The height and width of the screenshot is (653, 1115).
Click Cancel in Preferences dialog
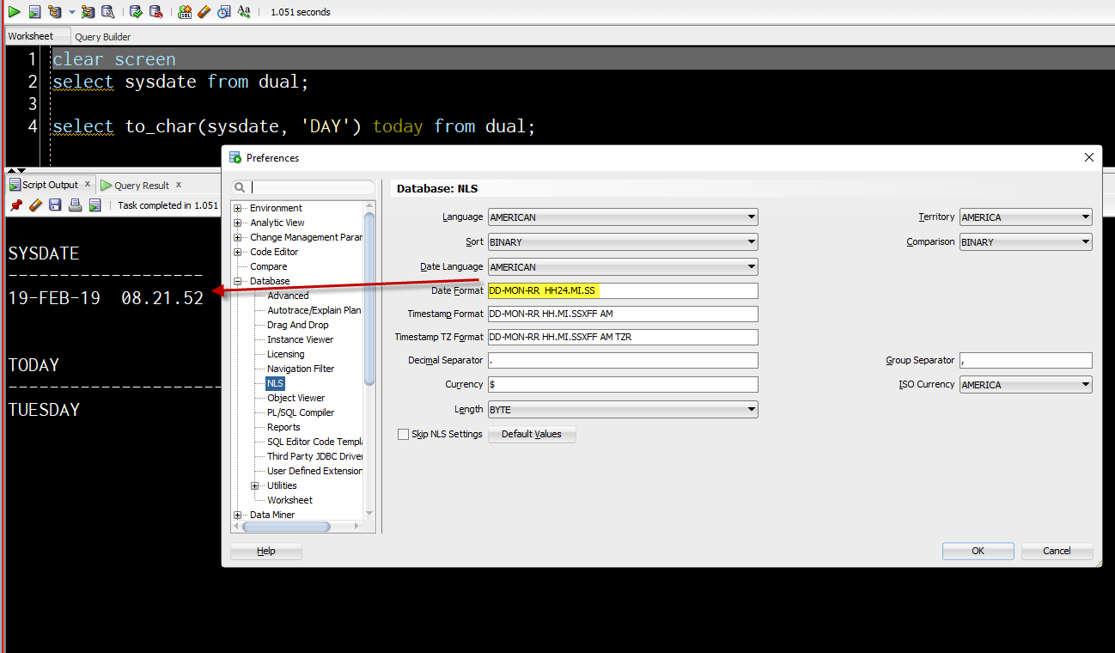(x=1057, y=551)
